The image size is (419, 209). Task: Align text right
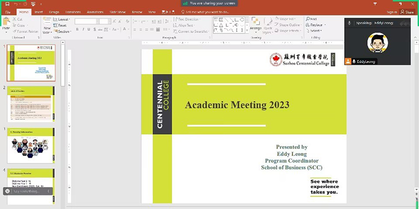pos(147,29)
